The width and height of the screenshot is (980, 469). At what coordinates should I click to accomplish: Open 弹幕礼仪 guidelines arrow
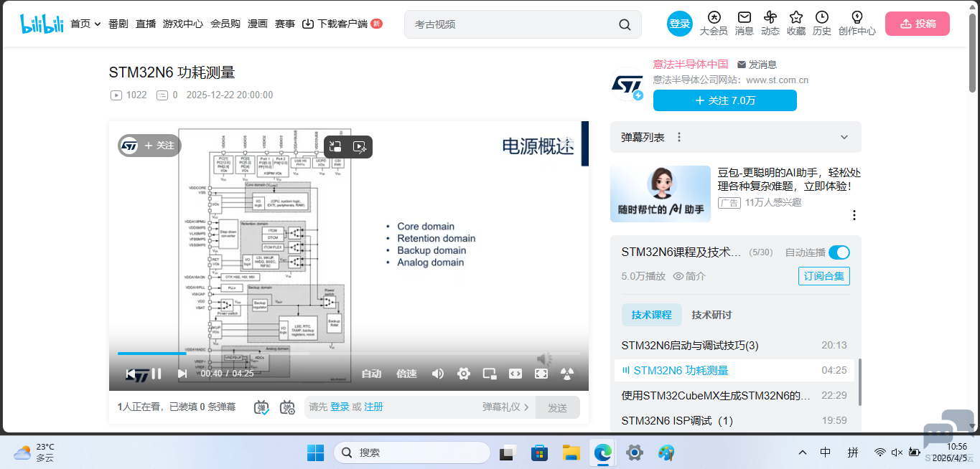click(x=505, y=407)
